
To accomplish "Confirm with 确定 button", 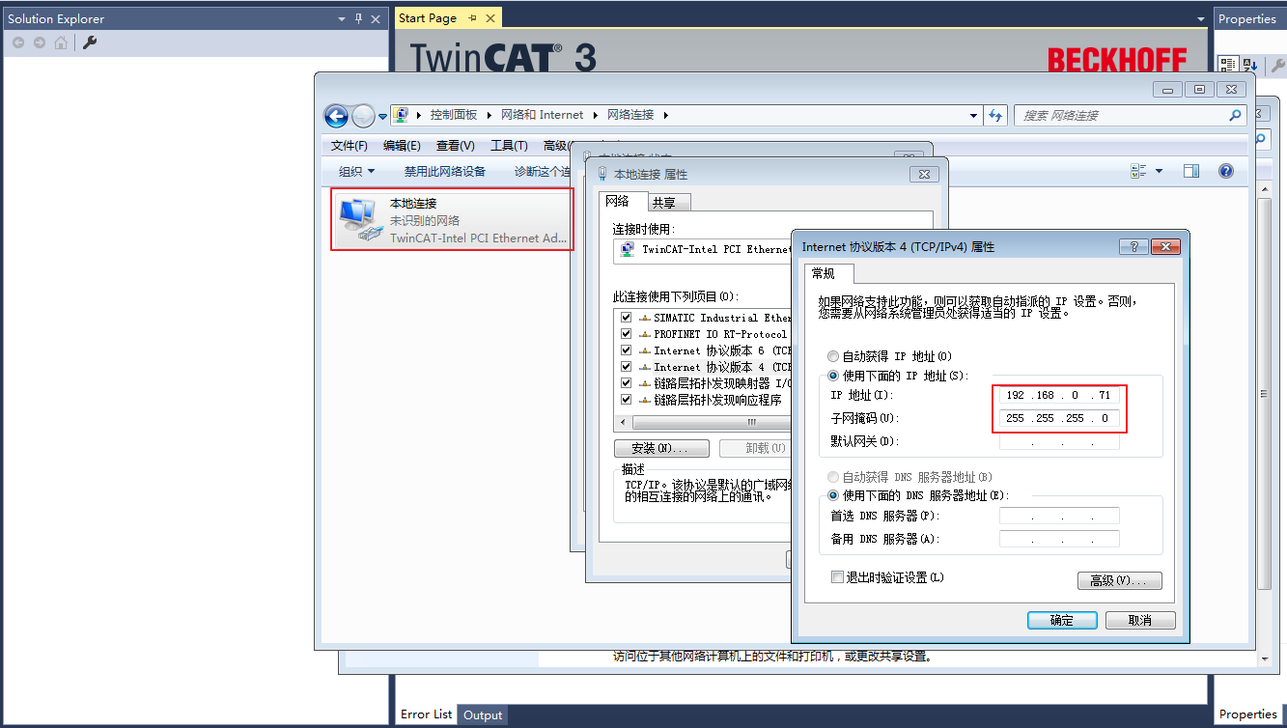I will tap(1062, 620).
